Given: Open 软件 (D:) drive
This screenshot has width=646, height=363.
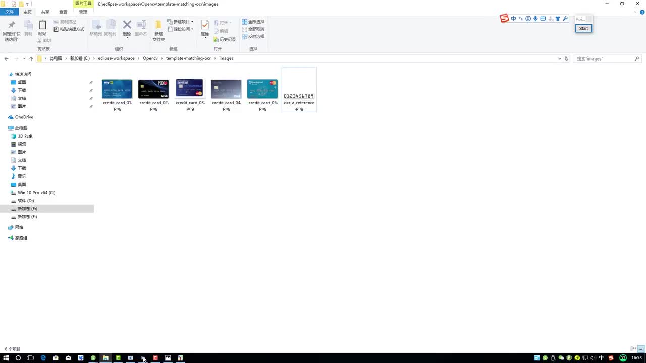Looking at the screenshot, I should point(22,201).
